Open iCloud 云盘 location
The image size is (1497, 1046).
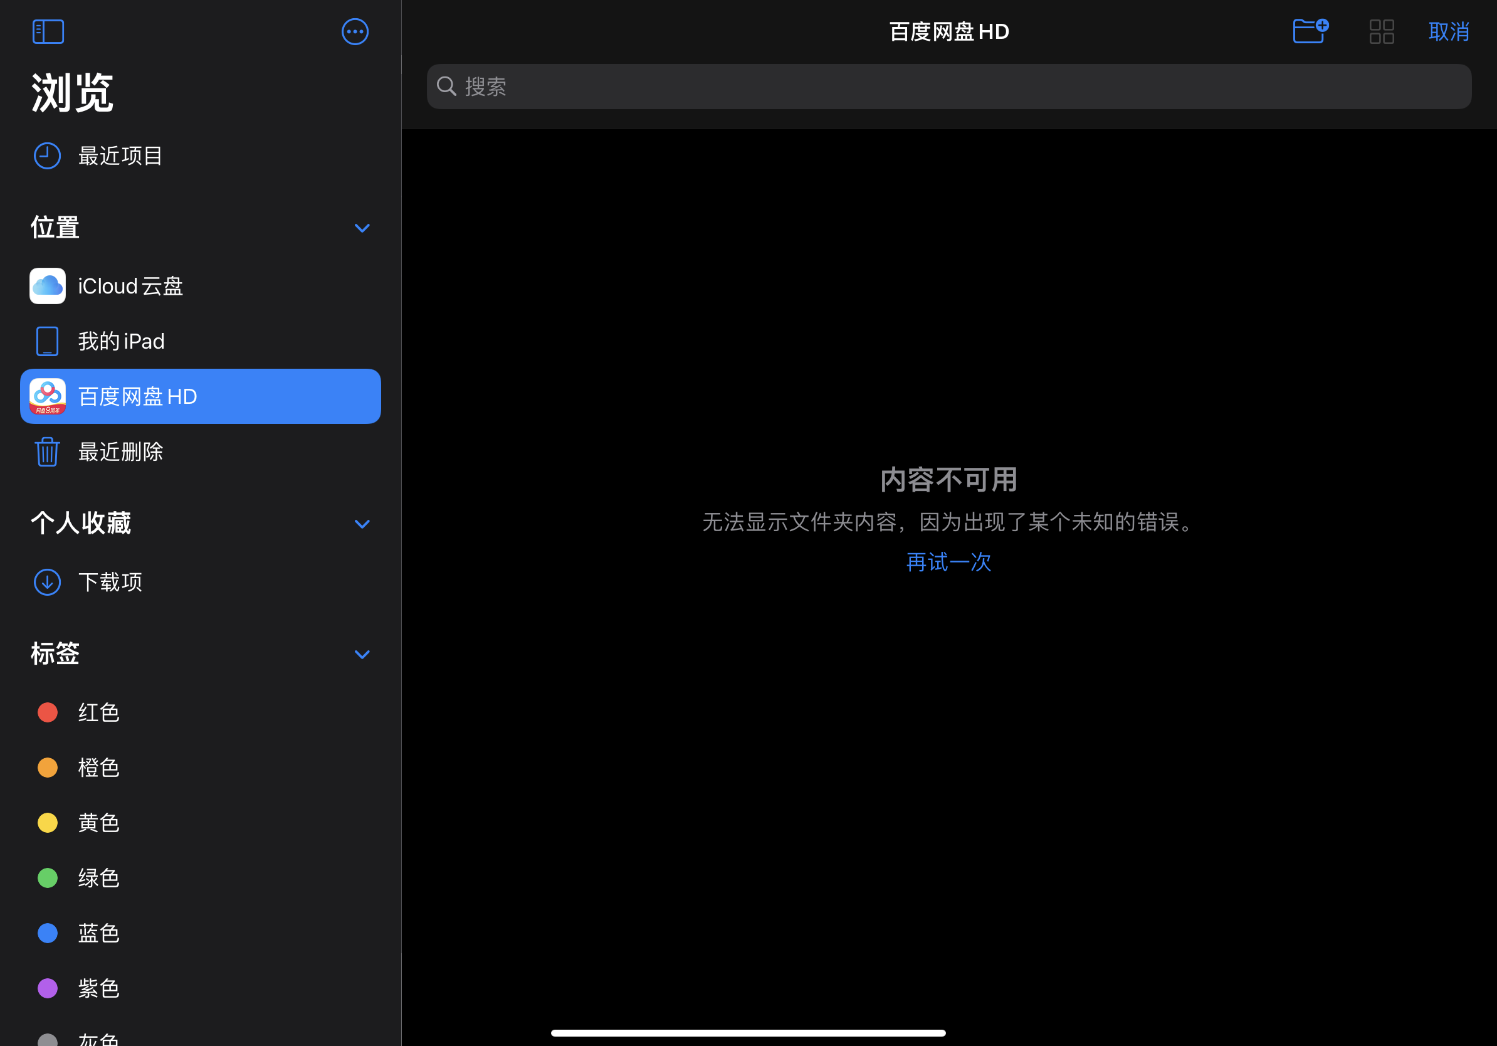(x=130, y=285)
